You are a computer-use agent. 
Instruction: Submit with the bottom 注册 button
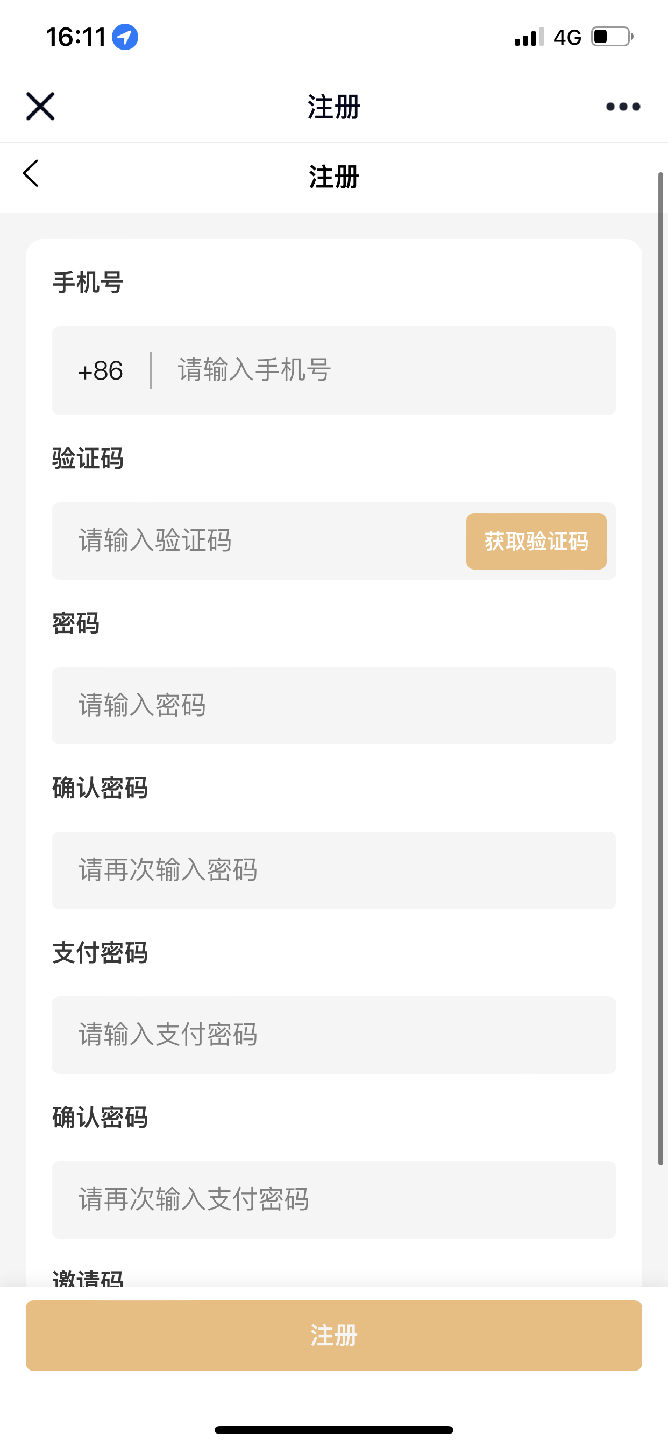(x=334, y=1335)
